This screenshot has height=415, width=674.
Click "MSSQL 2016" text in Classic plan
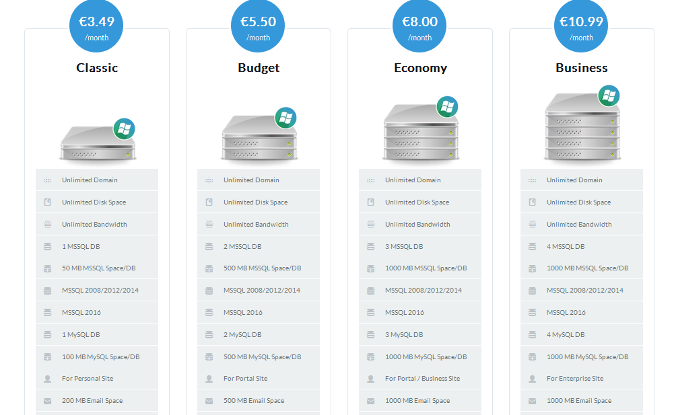coord(81,313)
